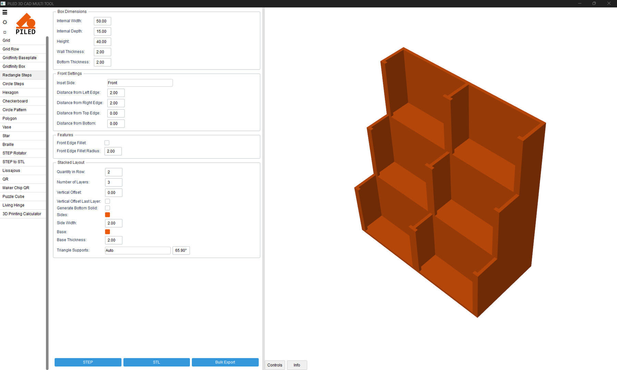
Task: Export the model as STEP
Action: pos(88,362)
